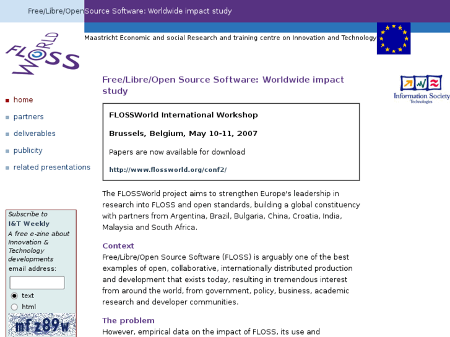450x337 pixels.
Task: Click the top banner title text
Action: click(x=130, y=11)
